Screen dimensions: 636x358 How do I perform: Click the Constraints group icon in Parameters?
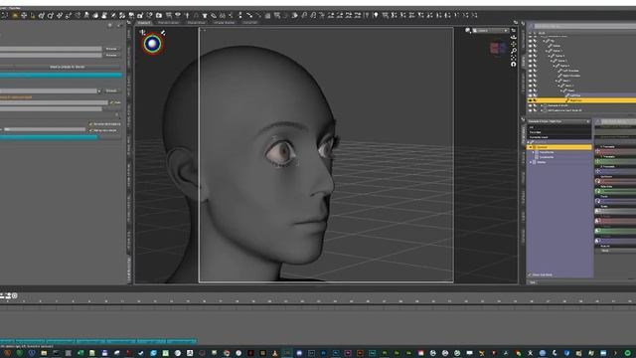[537, 157]
